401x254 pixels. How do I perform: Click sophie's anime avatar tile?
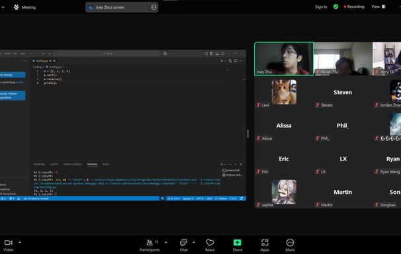[284, 192]
